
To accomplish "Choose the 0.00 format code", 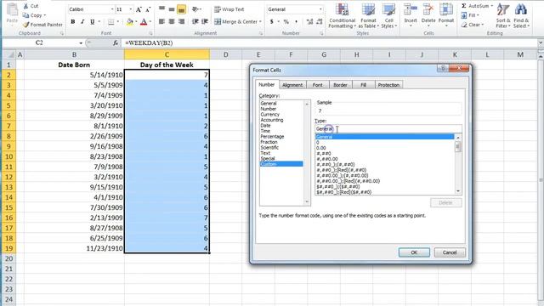I will (x=321, y=148).
